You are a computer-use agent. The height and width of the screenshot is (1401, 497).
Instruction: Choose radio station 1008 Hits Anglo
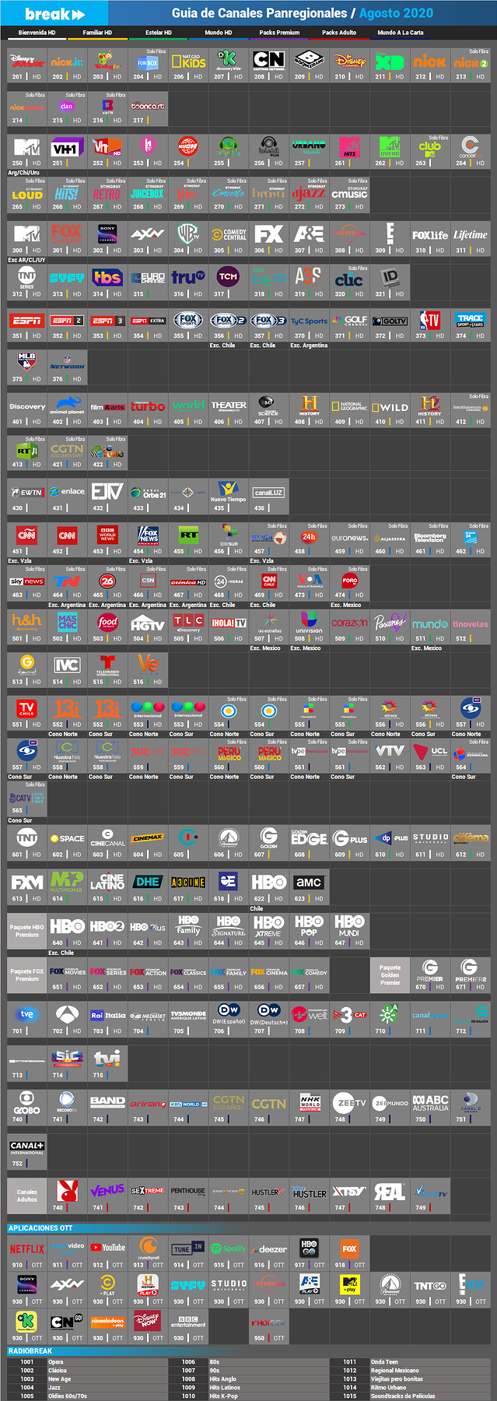pyautogui.click(x=248, y=1379)
